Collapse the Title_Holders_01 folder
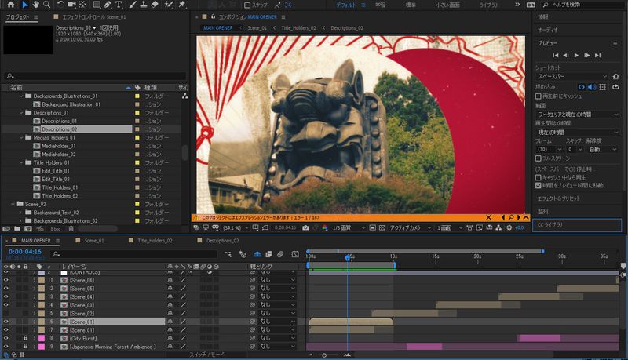The width and height of the screenshot is (628, 360). 20,162
